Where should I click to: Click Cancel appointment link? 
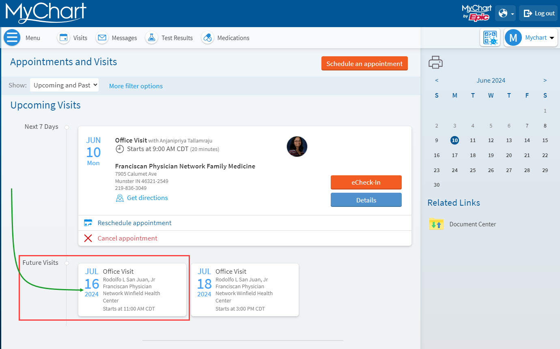coord(127,238)
